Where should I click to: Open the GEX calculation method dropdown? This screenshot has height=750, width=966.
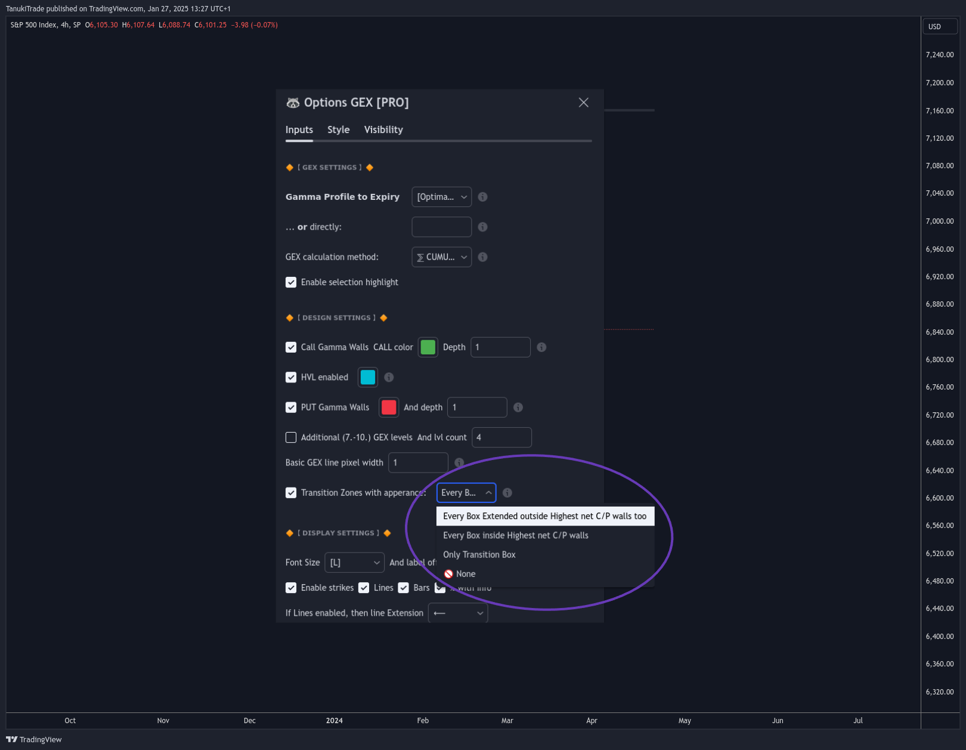[x=442, y=257]
